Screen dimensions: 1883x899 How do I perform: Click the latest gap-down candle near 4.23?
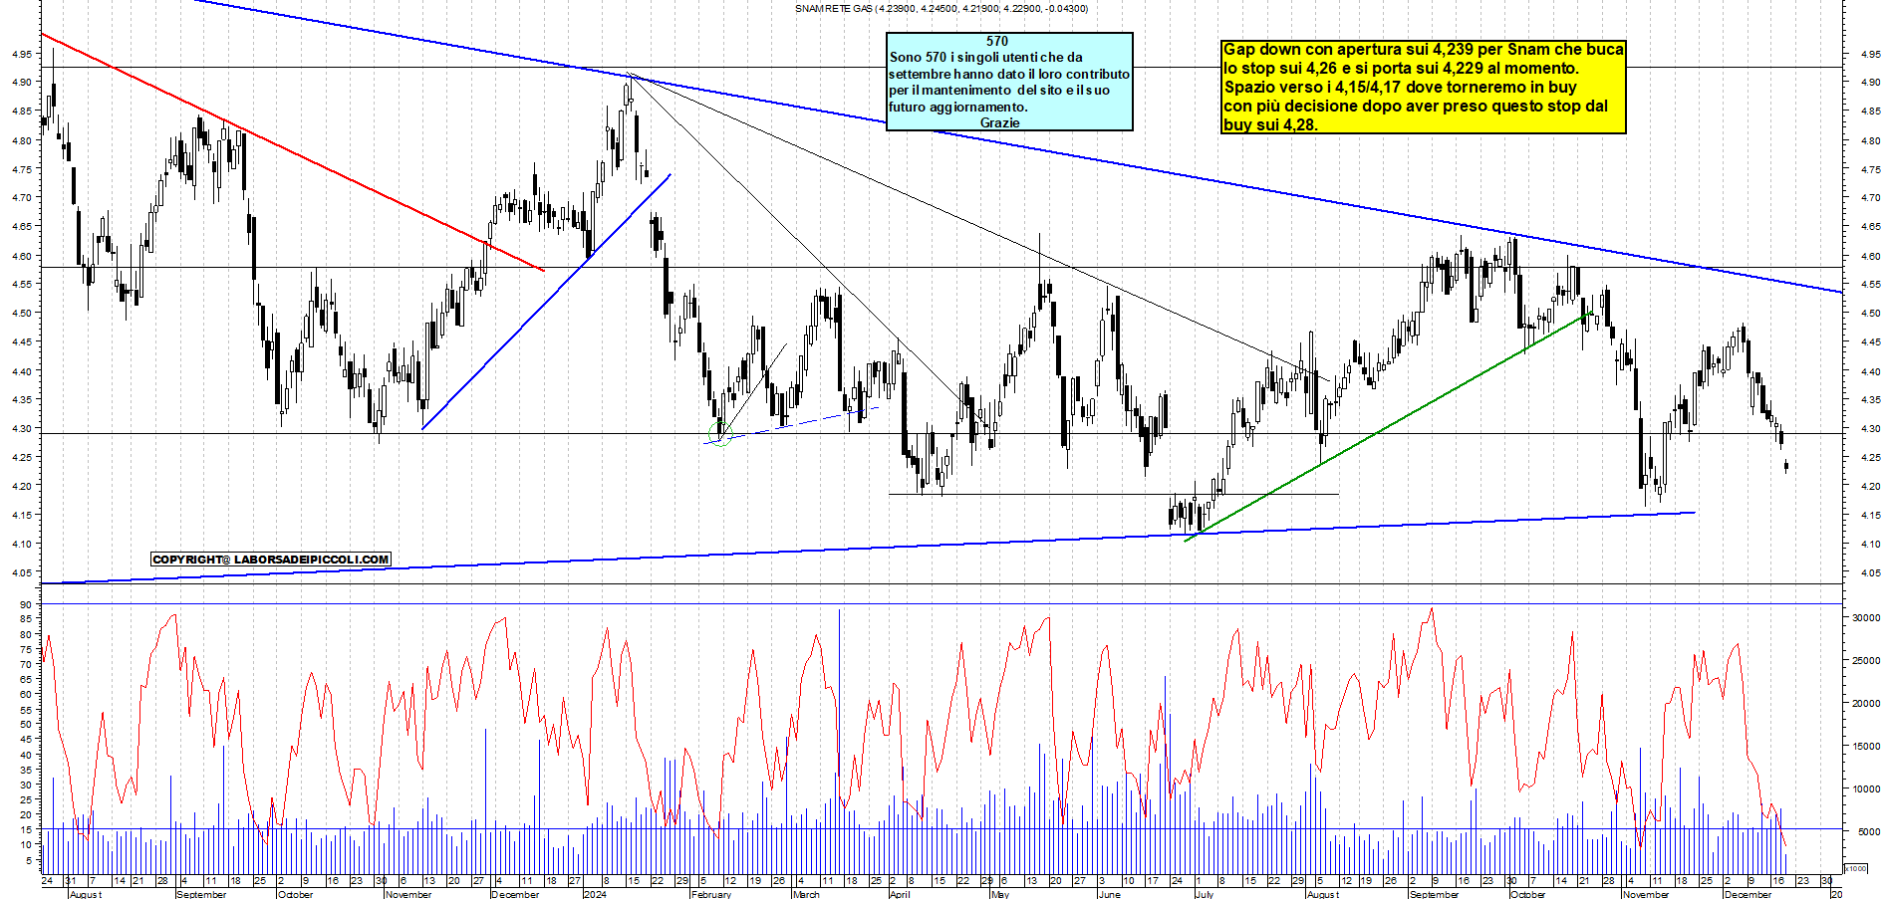(x=1786, y=465)
